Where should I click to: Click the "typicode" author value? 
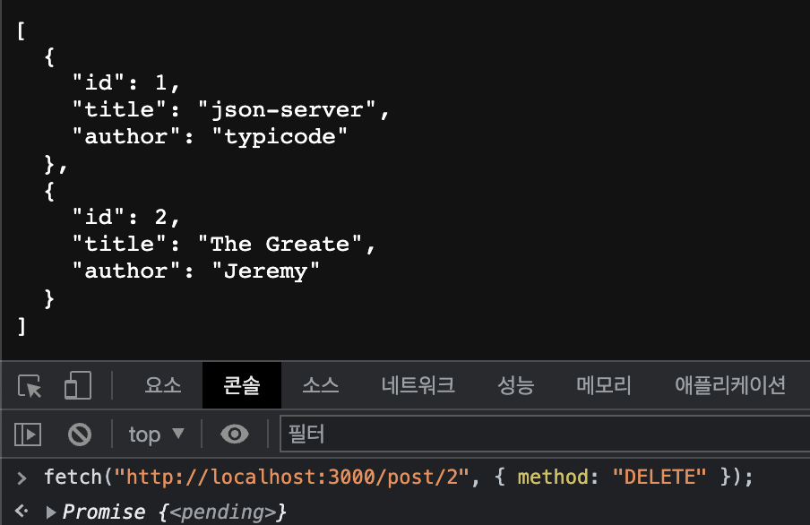pyautogui.click(x=280, y=136)
